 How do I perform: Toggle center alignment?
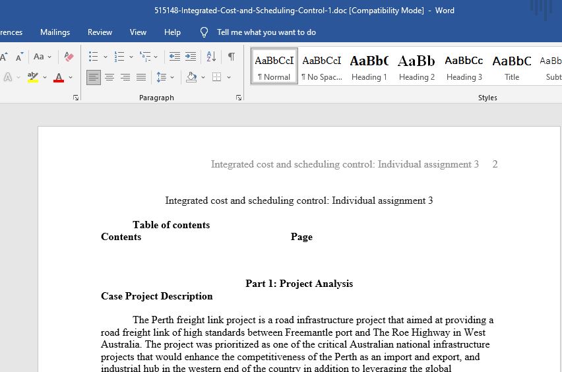point(109,77)
